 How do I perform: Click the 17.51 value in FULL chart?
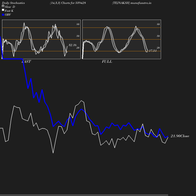[x=153, y=51]
